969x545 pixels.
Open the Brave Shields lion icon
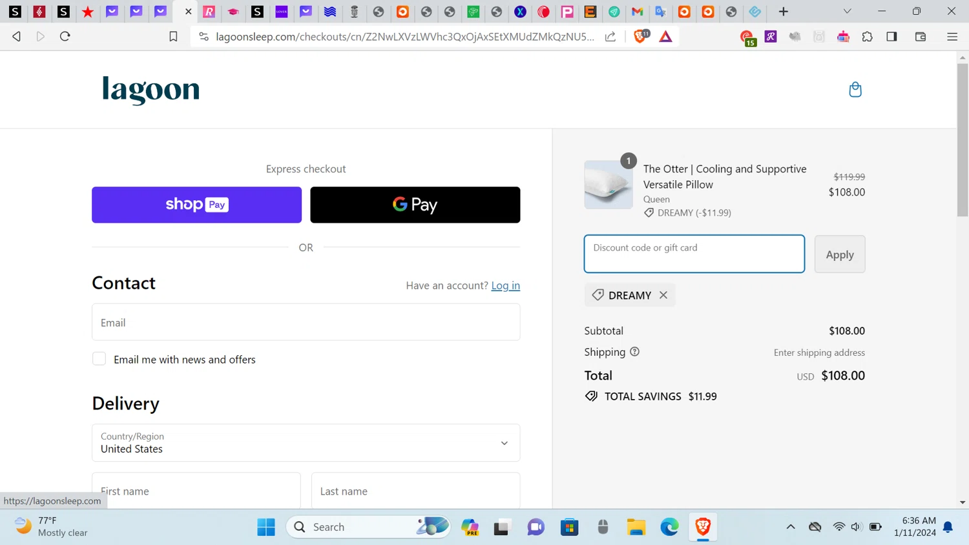point(640,37)
